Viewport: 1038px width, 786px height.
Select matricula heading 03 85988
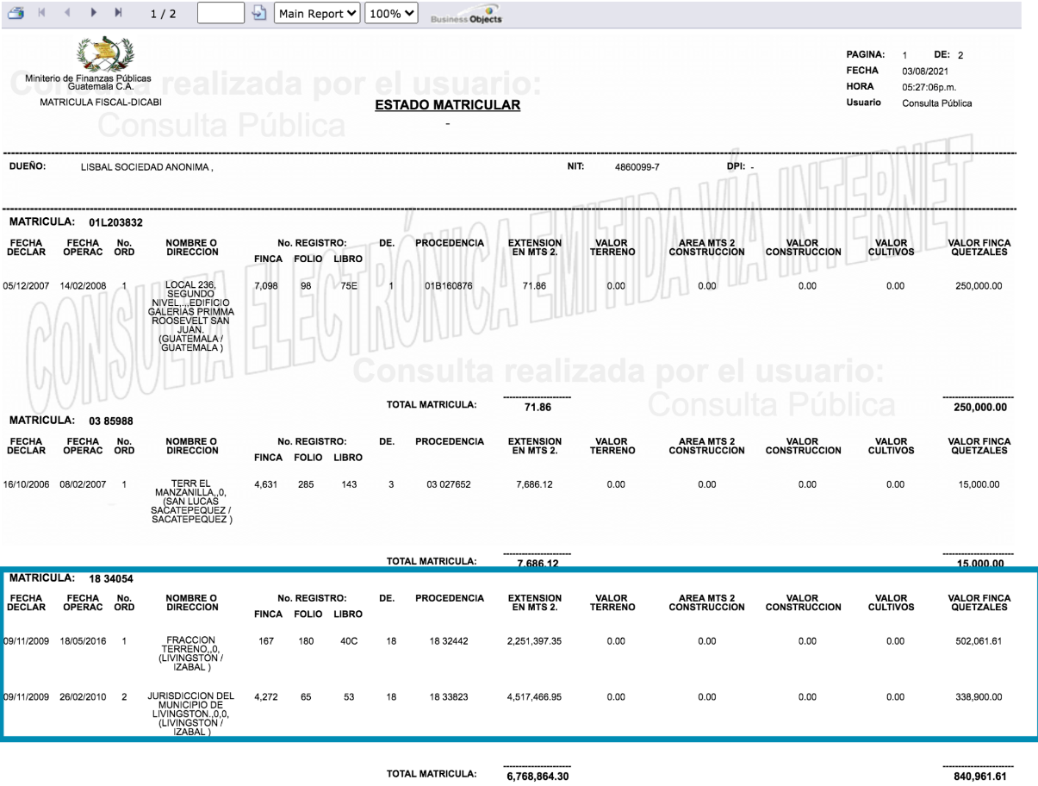coord(111,421)
